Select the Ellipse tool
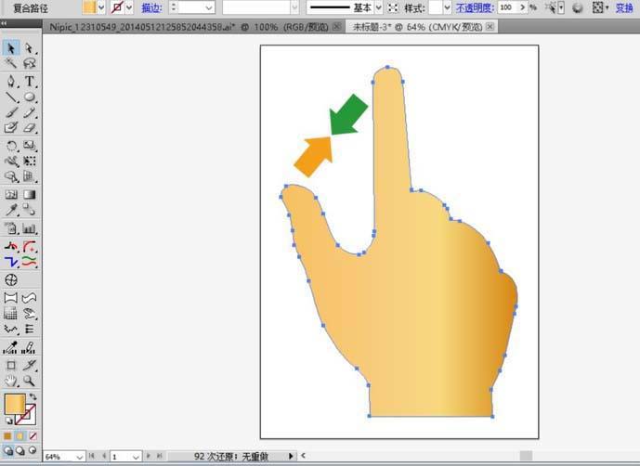 (x=30, y=97)
